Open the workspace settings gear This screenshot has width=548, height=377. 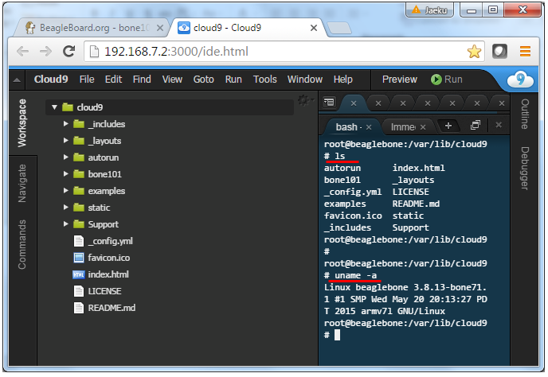tap(304, 100)
